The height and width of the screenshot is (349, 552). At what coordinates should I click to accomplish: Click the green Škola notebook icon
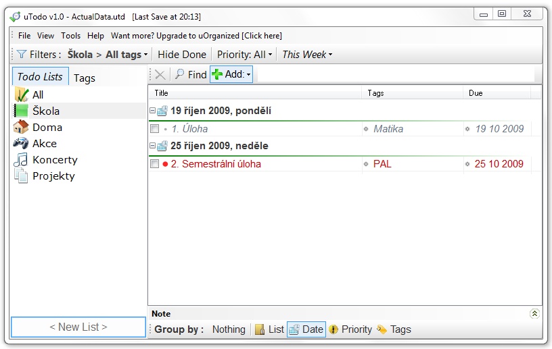(21, 111)
